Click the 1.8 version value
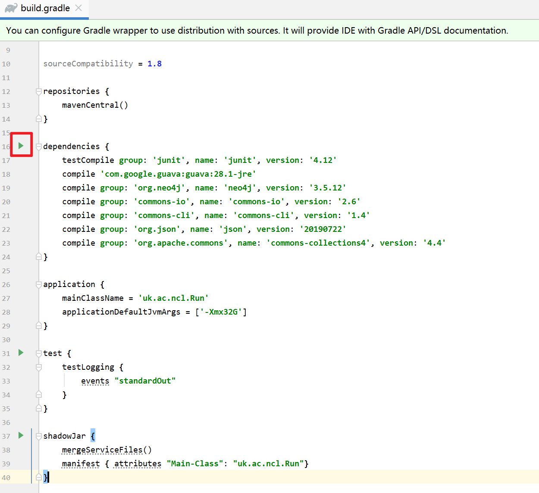This screenshot has width=539, height=493. point(154,64)
